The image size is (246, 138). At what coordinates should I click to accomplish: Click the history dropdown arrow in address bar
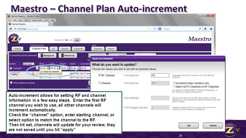tap(152, 29)
